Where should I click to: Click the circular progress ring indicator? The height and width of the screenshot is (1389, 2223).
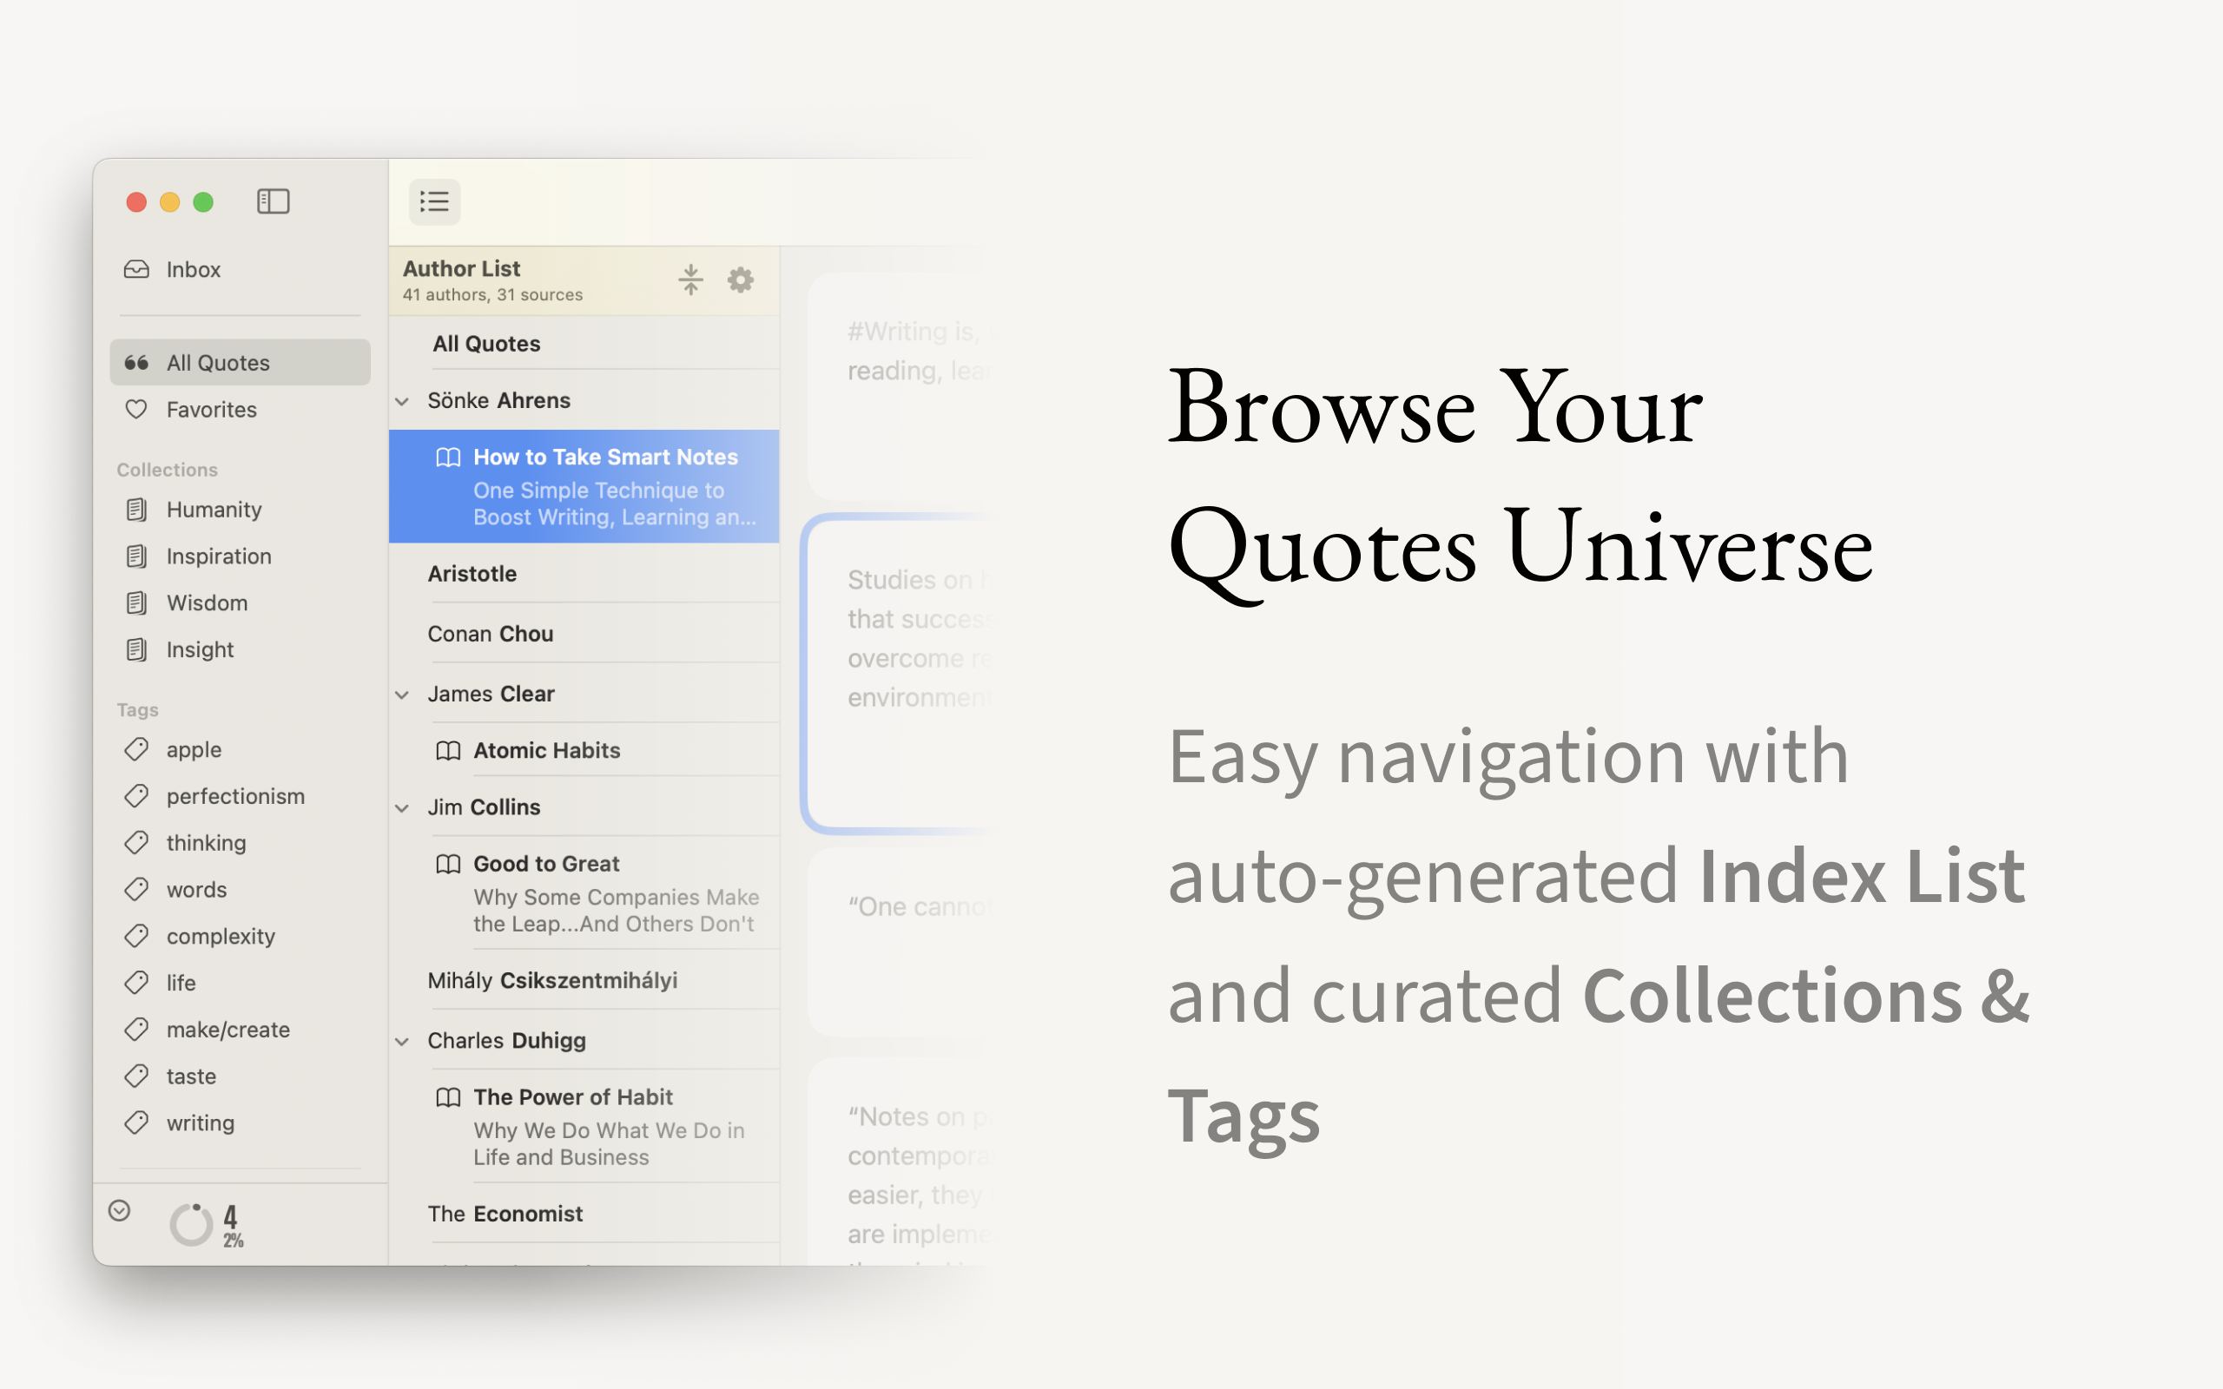tap(191, 1224)
